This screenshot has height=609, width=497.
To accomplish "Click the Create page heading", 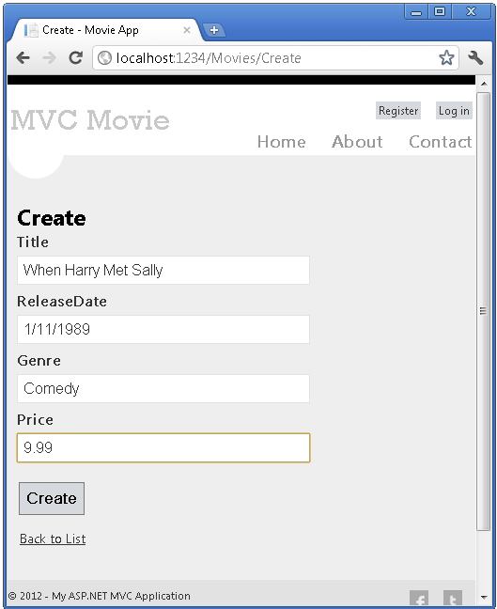I will 52,218.
